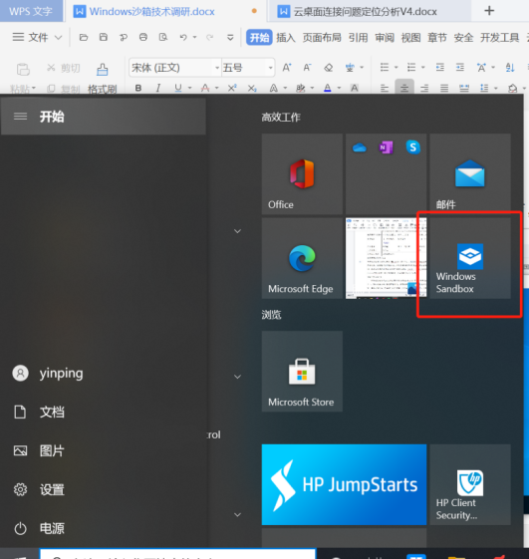Select the 页面布局 ribbon tab
Screen dimensions: 529x559
point(322,38)
